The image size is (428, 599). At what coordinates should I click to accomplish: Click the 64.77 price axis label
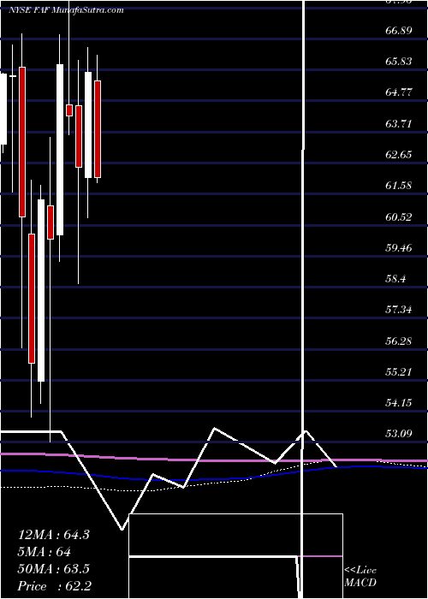[399, 92]
